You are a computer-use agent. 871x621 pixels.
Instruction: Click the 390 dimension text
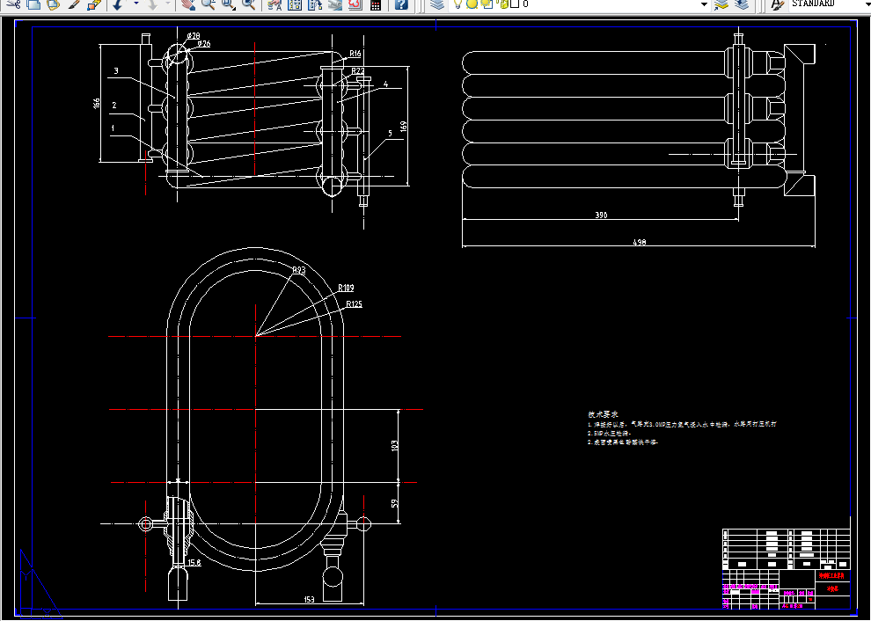coord(601,215)
